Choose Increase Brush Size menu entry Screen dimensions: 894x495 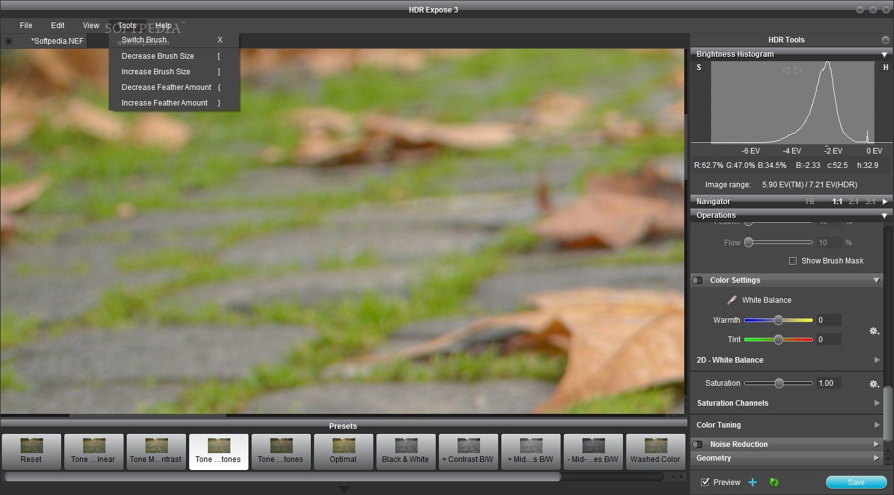coord(174,72)
